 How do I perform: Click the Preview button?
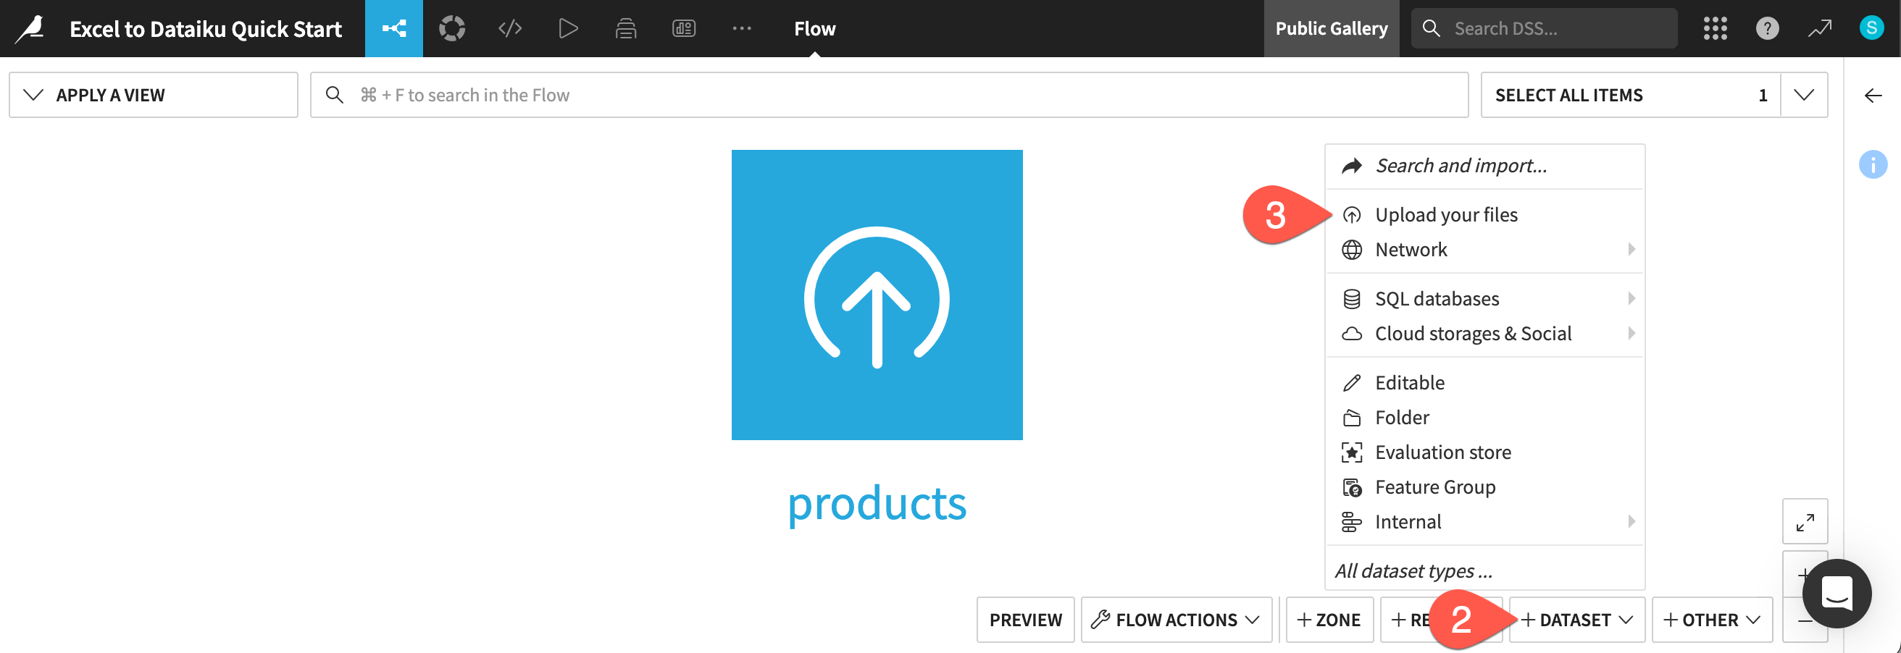click(x=1025, y=620)
